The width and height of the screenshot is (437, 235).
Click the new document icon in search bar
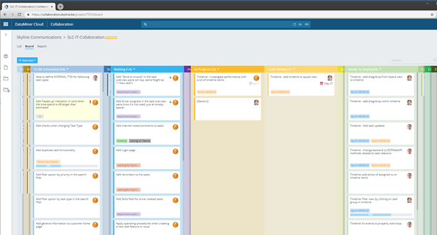pyautogui.click(x=294, y=24)
